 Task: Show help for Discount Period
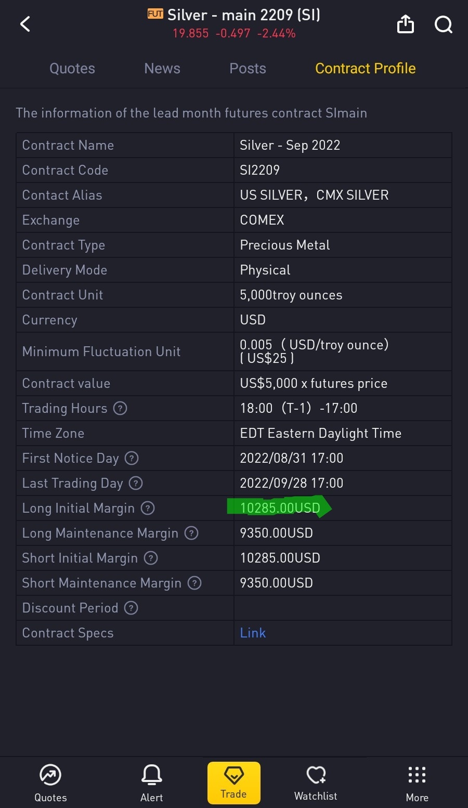131,608
